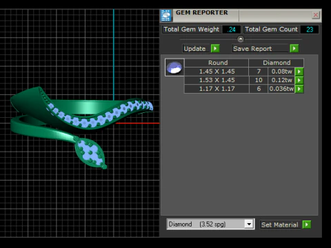This screenshot has width=331, height=248.
Task: Select the round gem thumbnail icon
Action: (174, 68)
